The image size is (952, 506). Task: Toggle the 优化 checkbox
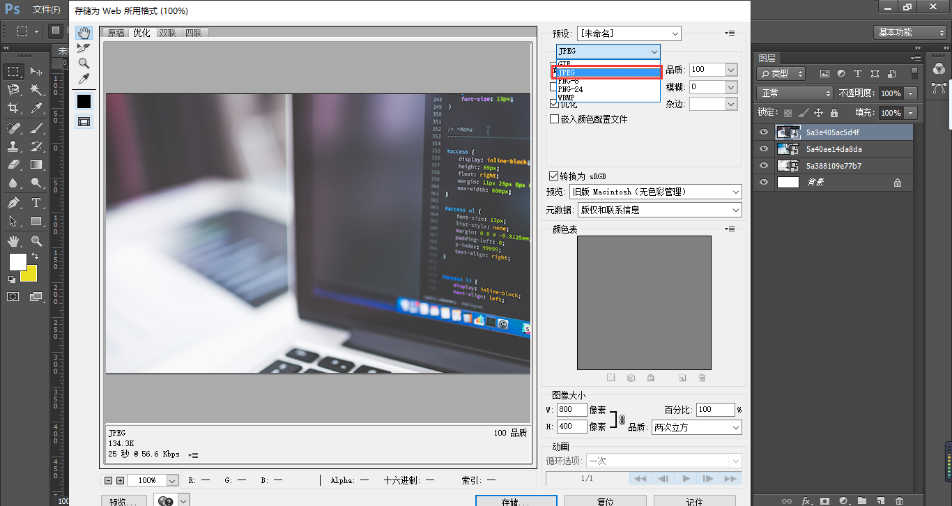[555, 104]
